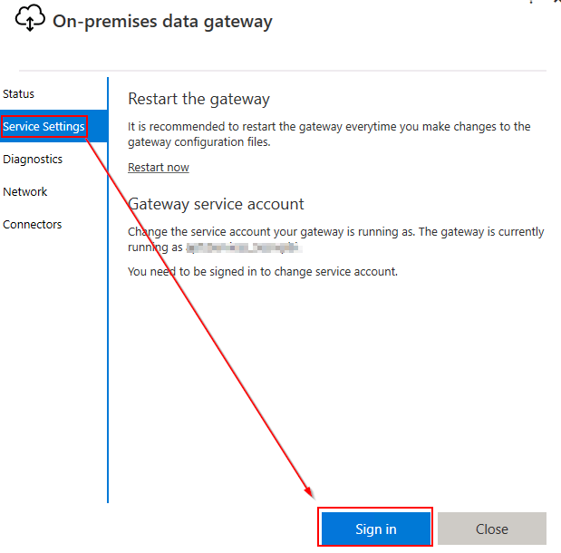Click the On-premises data gateway title
Screen dimensions: 561x553
click(162, 22)
